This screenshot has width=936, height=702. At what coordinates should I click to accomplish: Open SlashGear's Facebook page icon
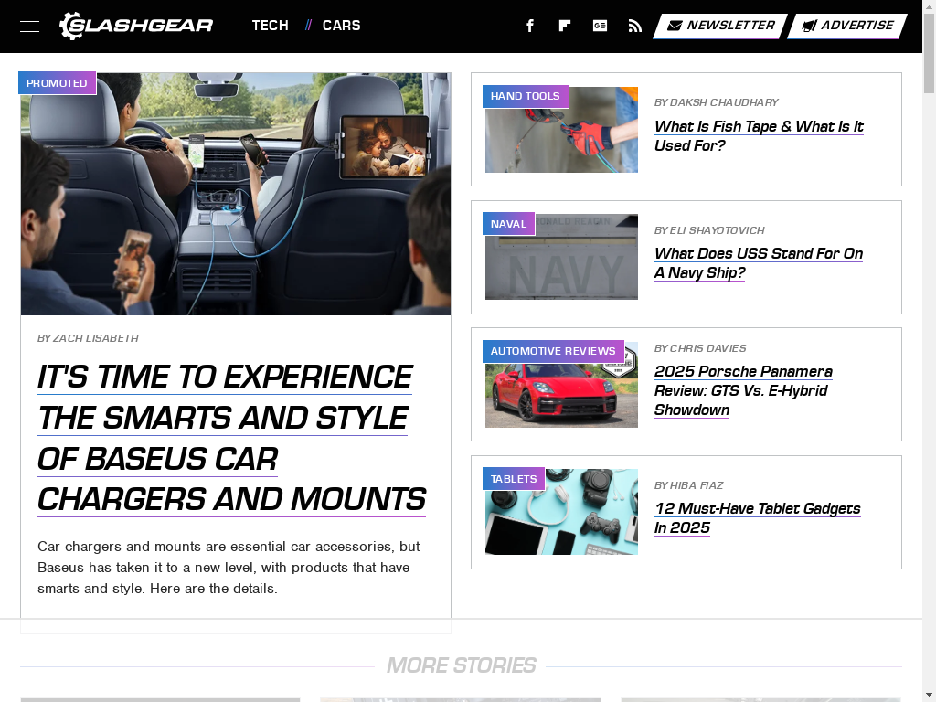click(529, 26)
